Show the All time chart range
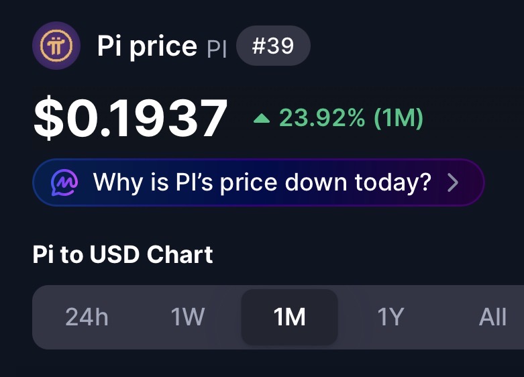This screenshot has height=377, width=524. pos(492,317)
